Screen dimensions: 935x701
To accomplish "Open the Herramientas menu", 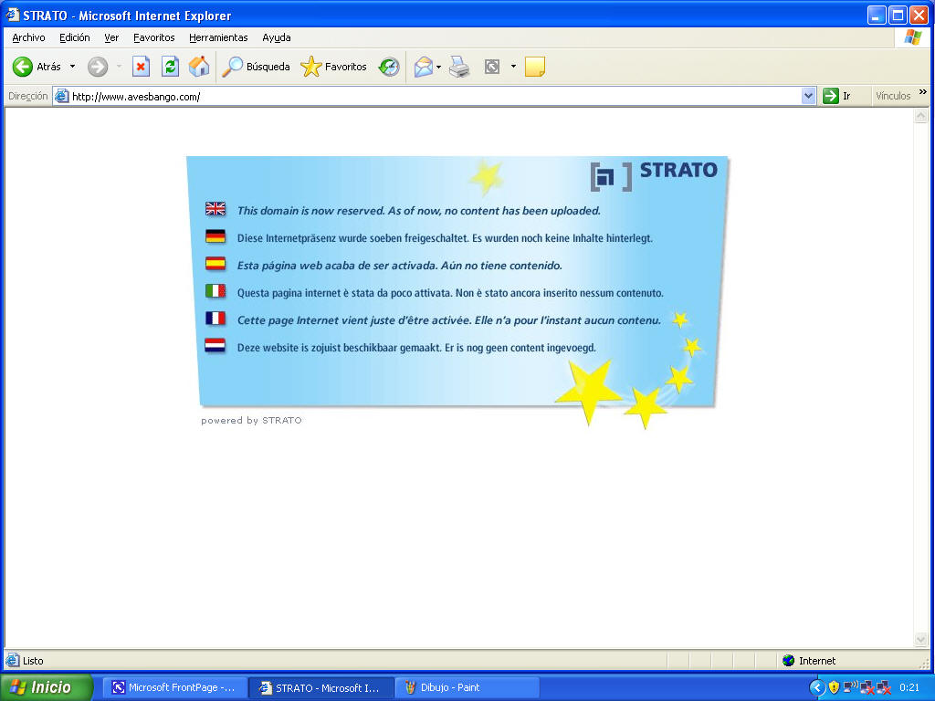I will pyautogui.click(x=218, y=37).
